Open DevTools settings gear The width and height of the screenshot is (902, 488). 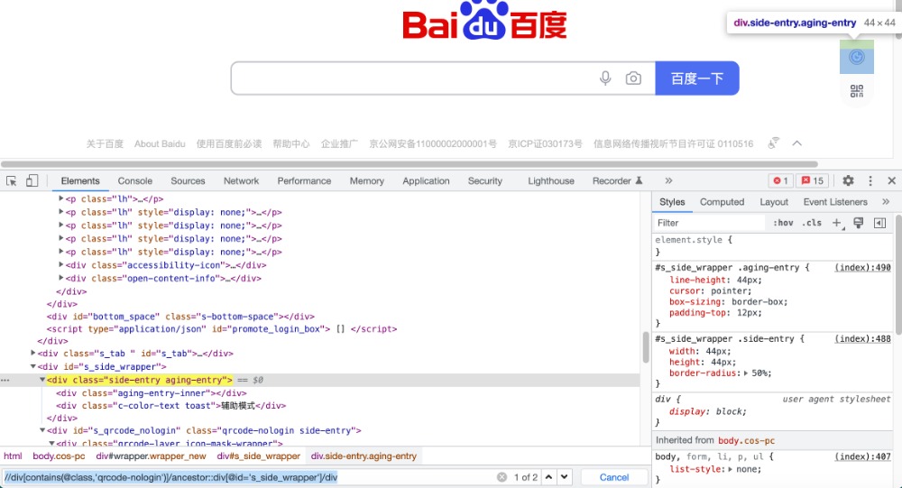pos(848,180)
